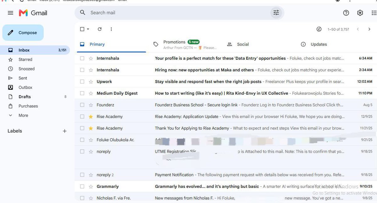
Task: Star the Internshala Data Entry email
Action: click(91, 58)
